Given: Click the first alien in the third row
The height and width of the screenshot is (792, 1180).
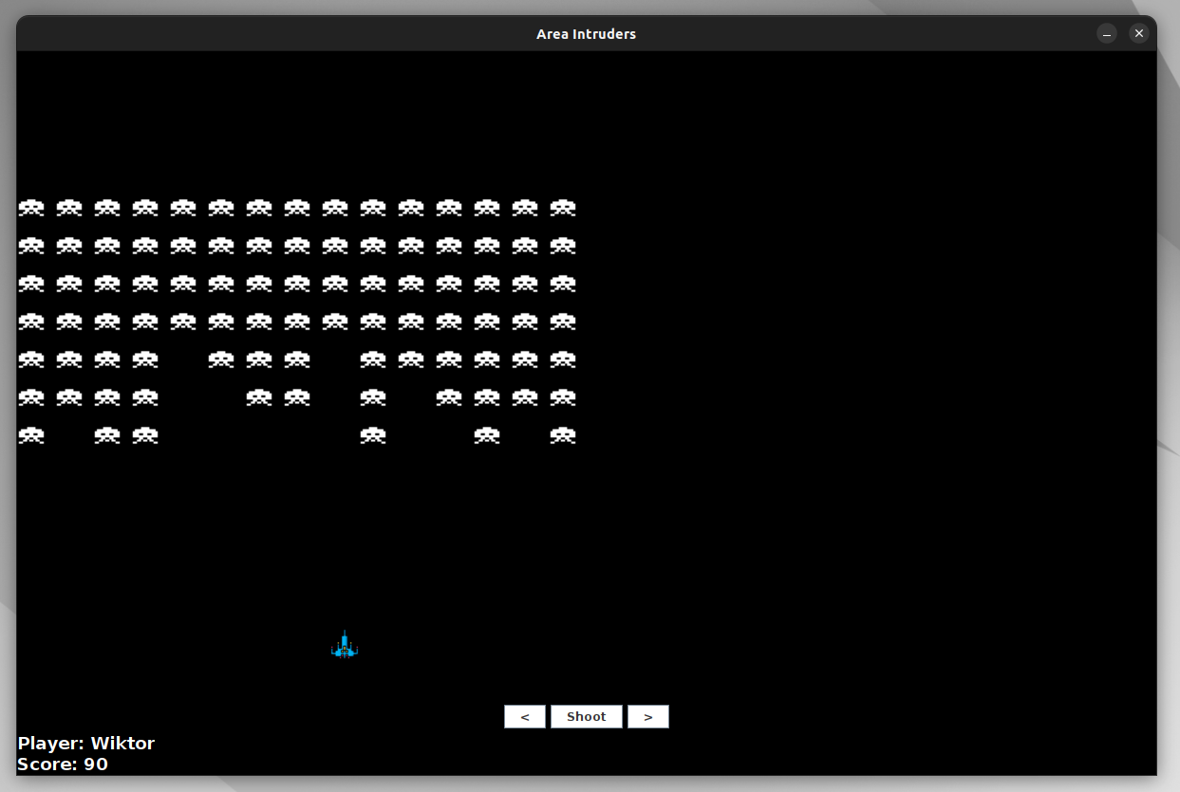Looking at the screenshot, I should (x=31, y=284).
